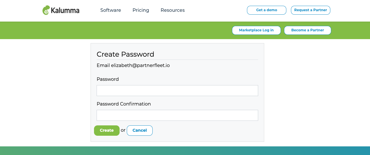Click the Kalumma wordmark text in the header
This screenshot has height=155, width=370.
[65, 11]
